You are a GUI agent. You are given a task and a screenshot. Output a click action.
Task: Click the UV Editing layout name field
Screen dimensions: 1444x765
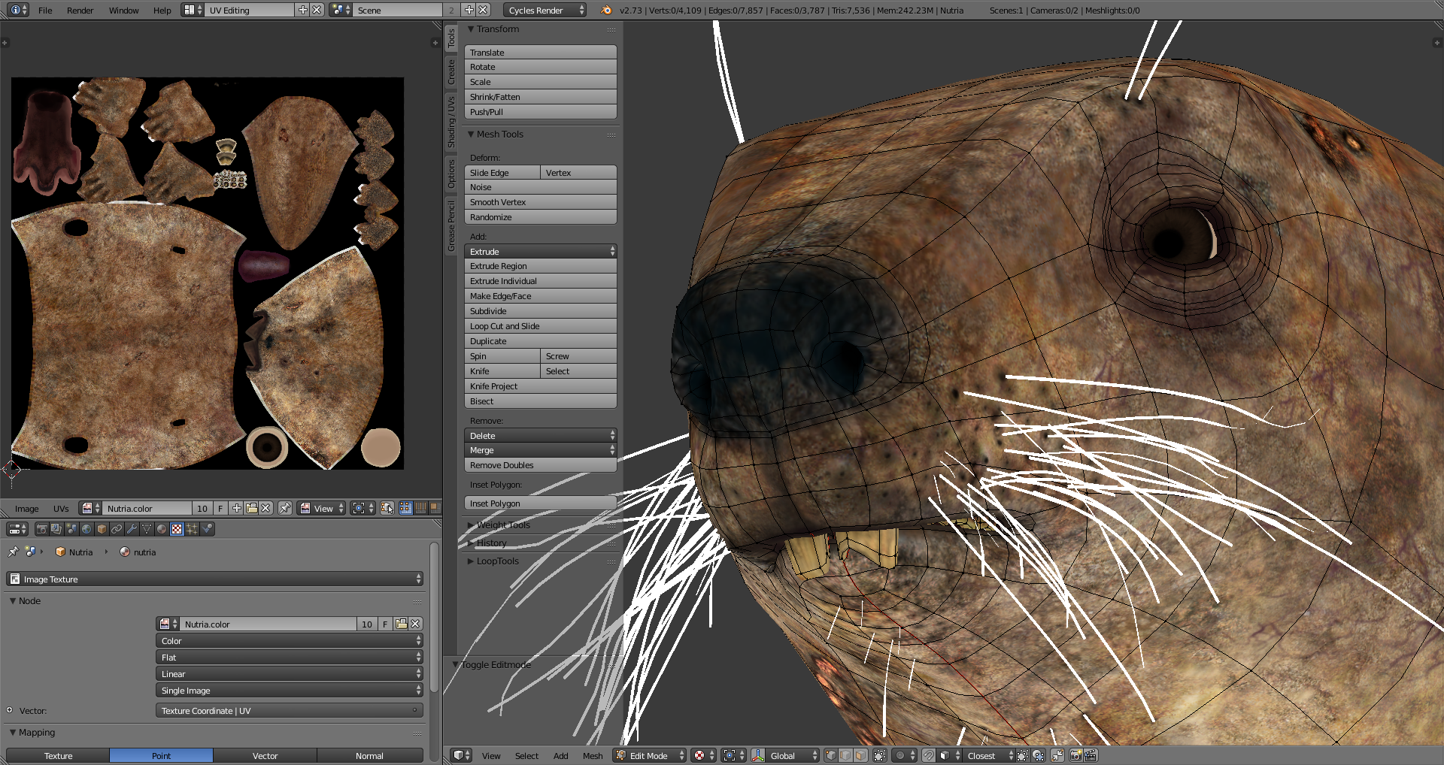click(x=248, y=11)
